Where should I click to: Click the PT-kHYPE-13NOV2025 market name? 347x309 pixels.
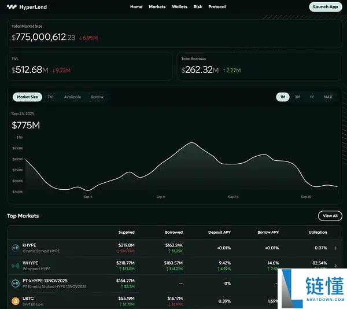click(x=45, y=281)
